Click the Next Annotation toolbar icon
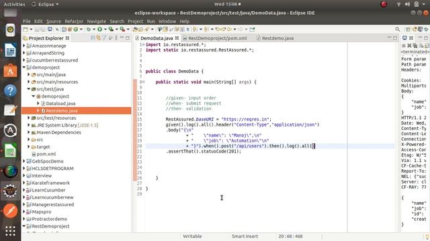This screenshot has height=241, width=430. click(x=195, y=29)
